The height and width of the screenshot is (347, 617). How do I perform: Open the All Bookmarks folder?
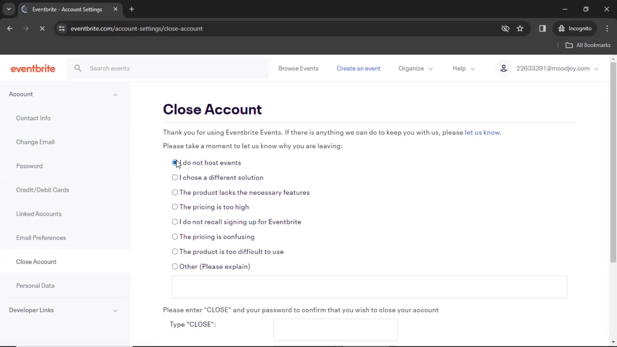click(x=588, y=45)
